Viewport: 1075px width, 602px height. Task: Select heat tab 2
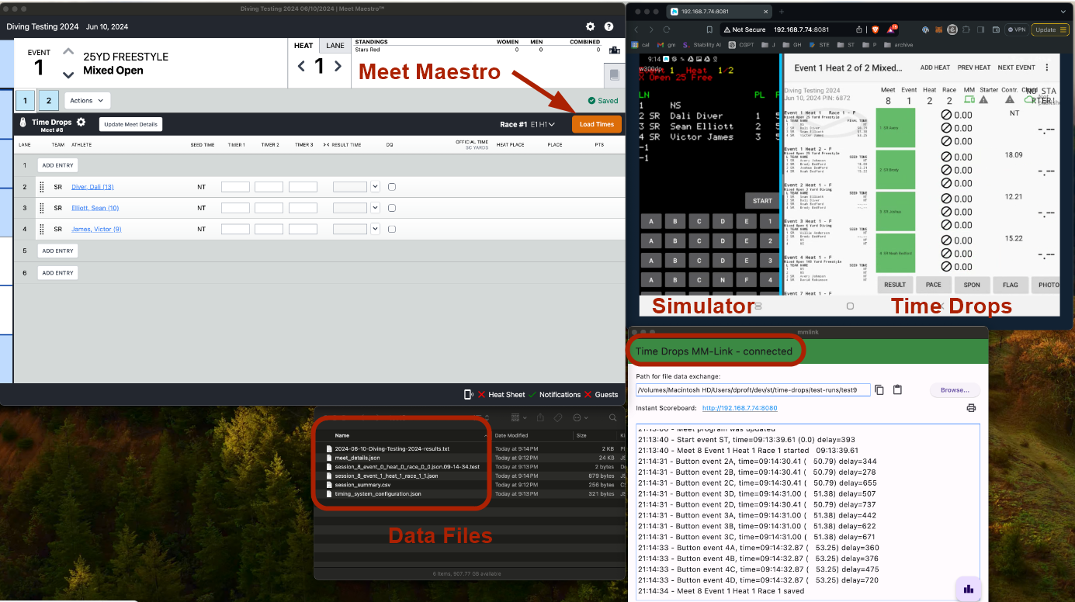(48, 101)
